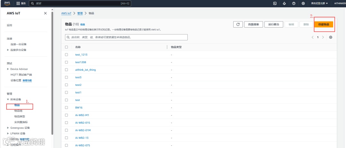The image size is (346, 148).
Task: Check the BW16 row checkbox
Action: coord(66,107)
